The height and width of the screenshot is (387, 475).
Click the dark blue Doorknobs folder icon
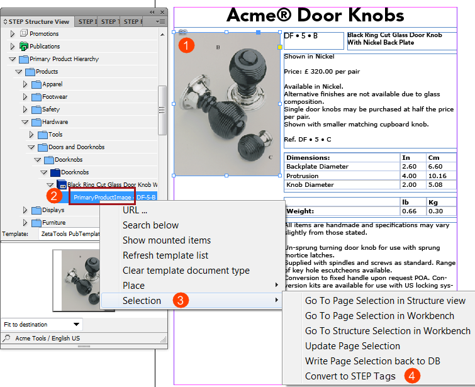pos(55,172)
